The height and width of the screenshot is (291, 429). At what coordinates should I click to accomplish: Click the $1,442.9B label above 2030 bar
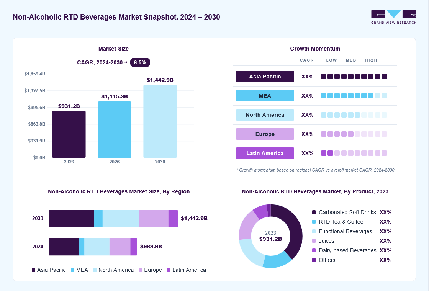(x=160, y=80)
